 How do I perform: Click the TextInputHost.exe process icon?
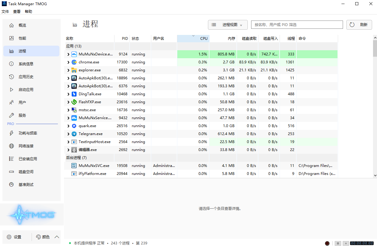point(74,142)
